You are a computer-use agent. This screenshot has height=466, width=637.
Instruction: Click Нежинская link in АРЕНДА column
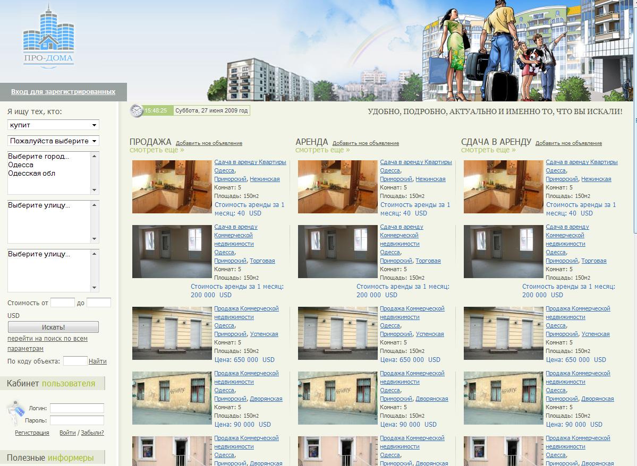coord(430,179)
